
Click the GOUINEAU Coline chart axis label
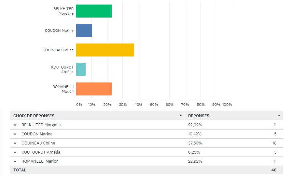pyautogui.click(x=58, y=50)
